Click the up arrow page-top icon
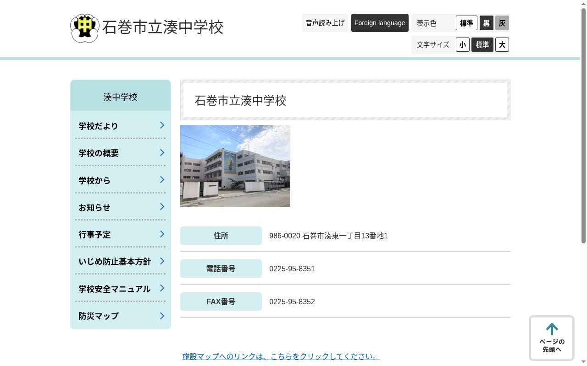The image size is (587, 366). point(552,329)
